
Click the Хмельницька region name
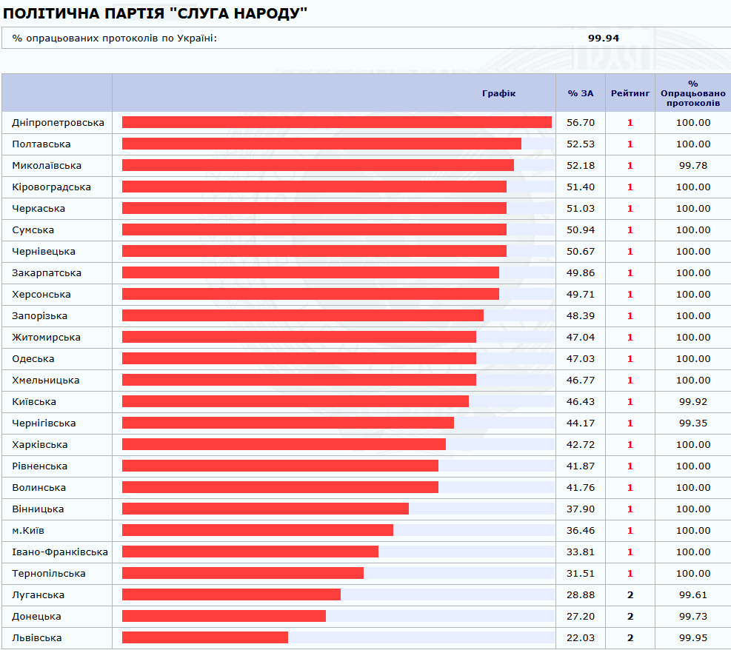point(46,380)
